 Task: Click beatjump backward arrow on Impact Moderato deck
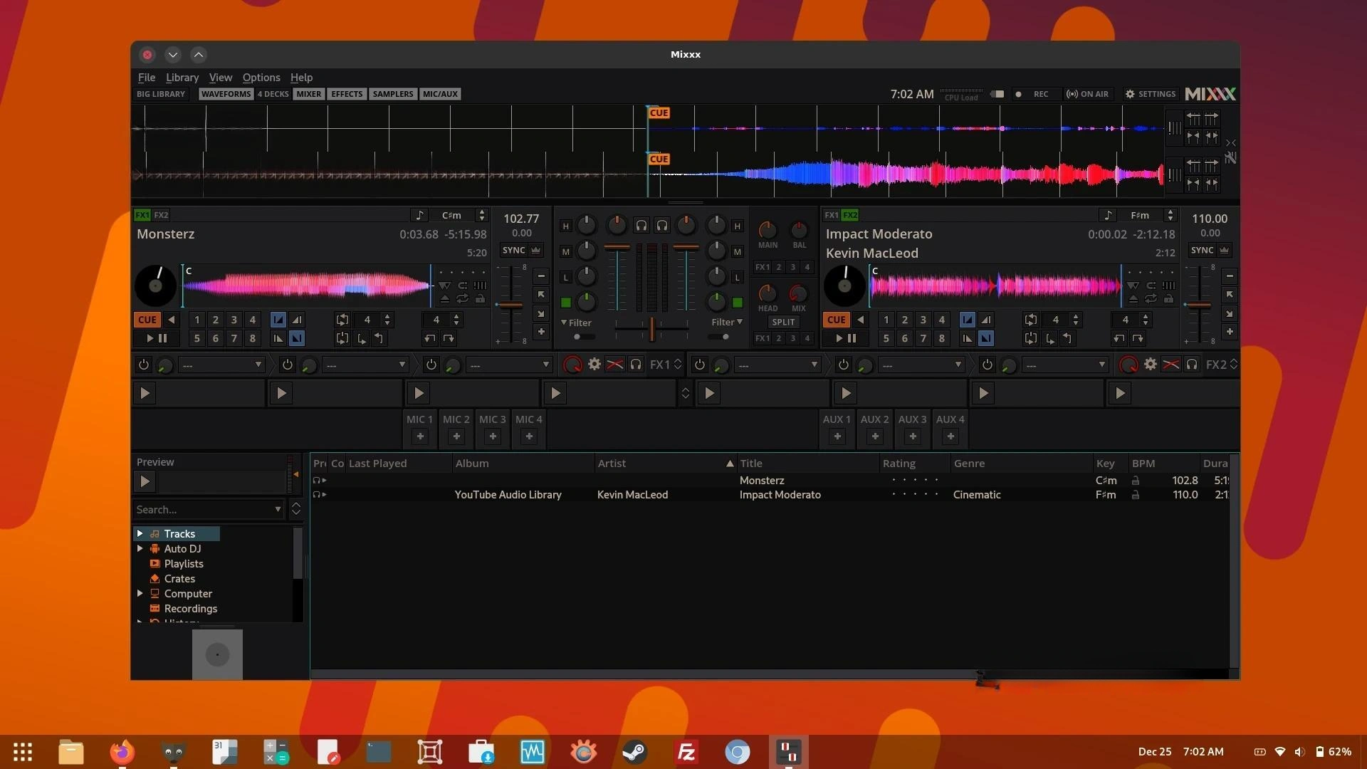pos(1119,338)
